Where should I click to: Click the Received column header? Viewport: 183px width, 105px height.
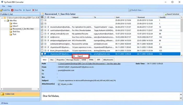point(147,17)
